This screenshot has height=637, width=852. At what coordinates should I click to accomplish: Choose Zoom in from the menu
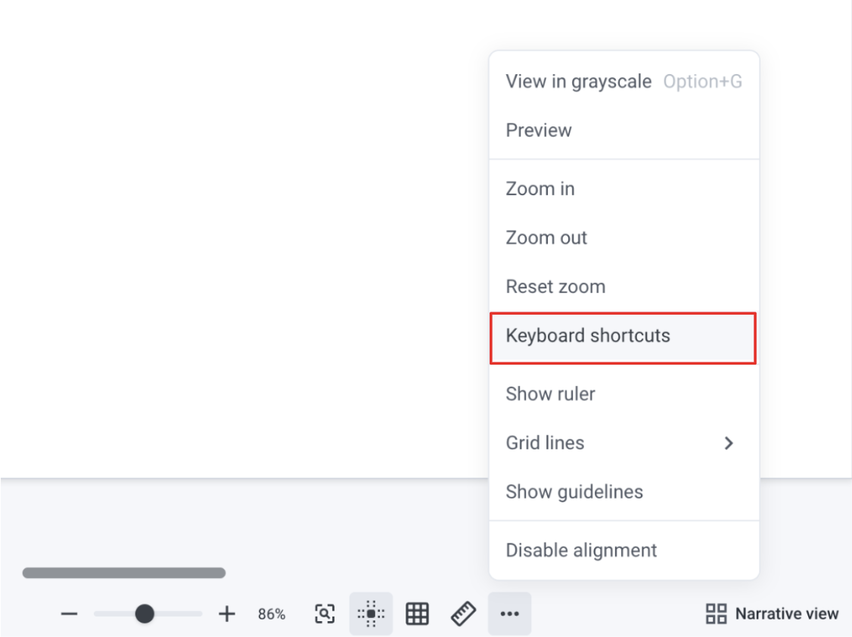[x=540, y=188]
